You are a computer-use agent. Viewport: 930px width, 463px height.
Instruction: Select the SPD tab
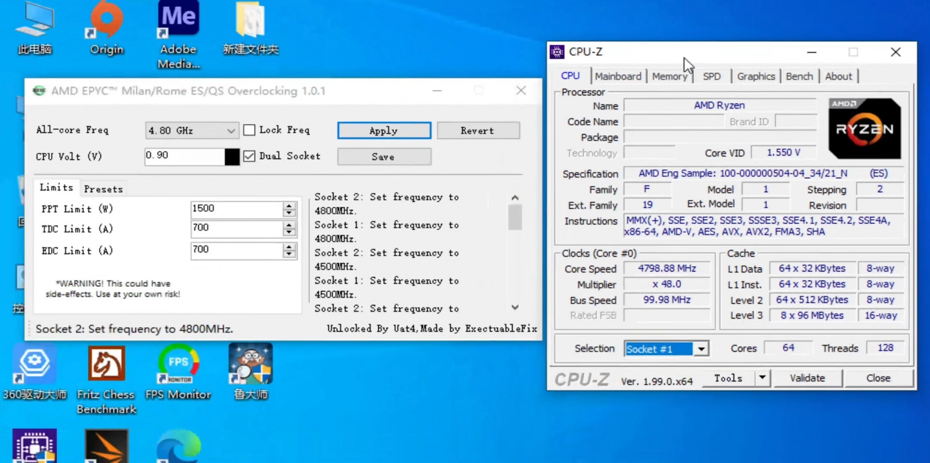coord(711,76)
